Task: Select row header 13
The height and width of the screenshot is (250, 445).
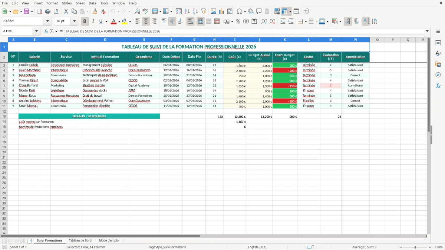Action: click(x=4, y=116)
